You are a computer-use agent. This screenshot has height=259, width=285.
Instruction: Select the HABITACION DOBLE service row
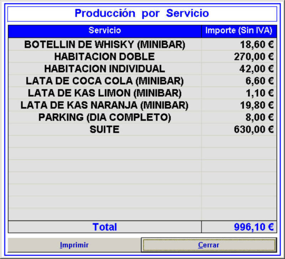pyautogui.click(x=104, y=57)
